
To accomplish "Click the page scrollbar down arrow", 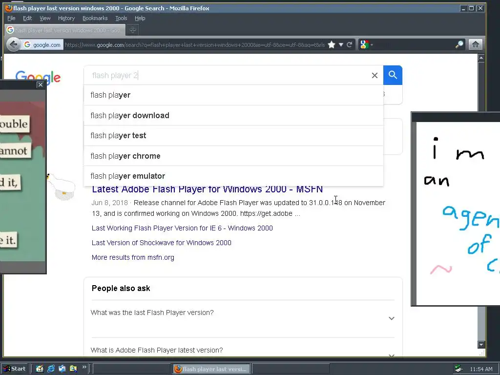I will (481, 344).
